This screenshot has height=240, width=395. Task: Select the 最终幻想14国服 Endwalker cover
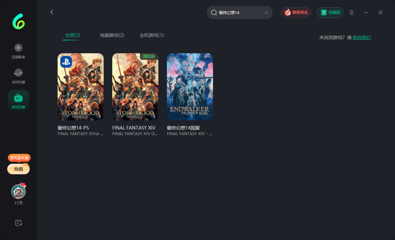(190, 87)
